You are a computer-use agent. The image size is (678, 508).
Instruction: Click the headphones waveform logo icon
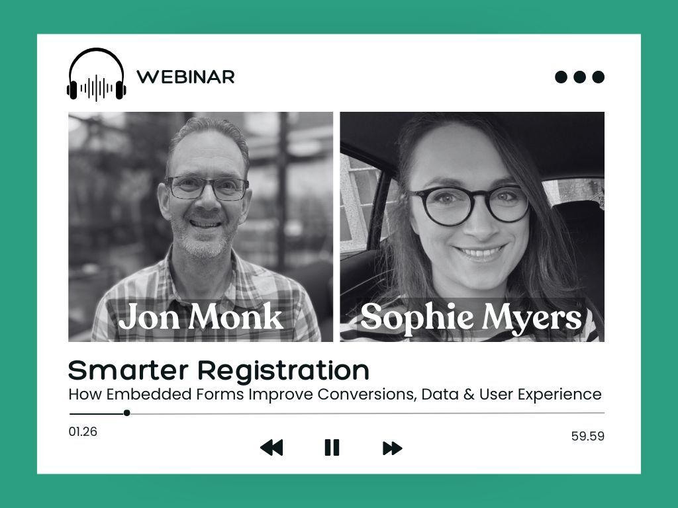97,75
